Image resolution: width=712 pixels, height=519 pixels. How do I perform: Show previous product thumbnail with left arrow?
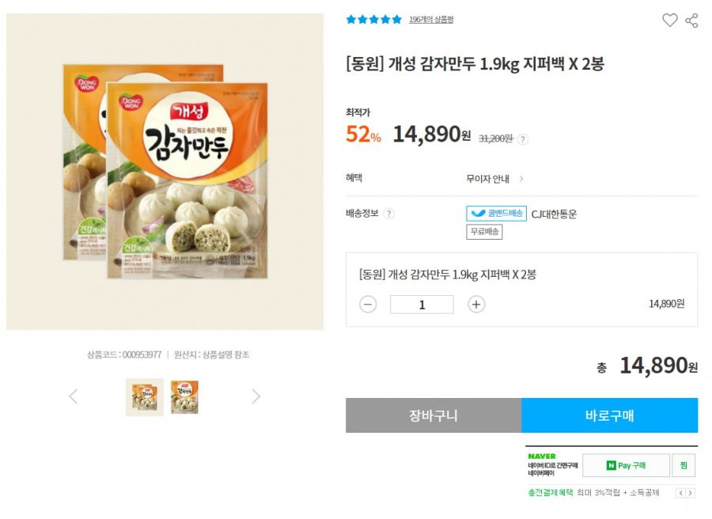tap(74, 396)
